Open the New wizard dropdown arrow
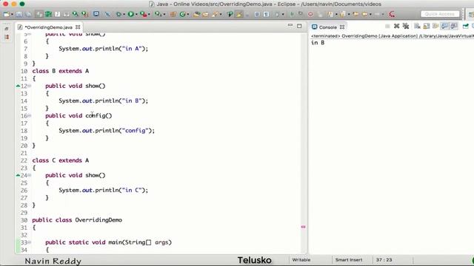Image resolution: width=474 pixels, height=266 pixels. click(12, 15)
